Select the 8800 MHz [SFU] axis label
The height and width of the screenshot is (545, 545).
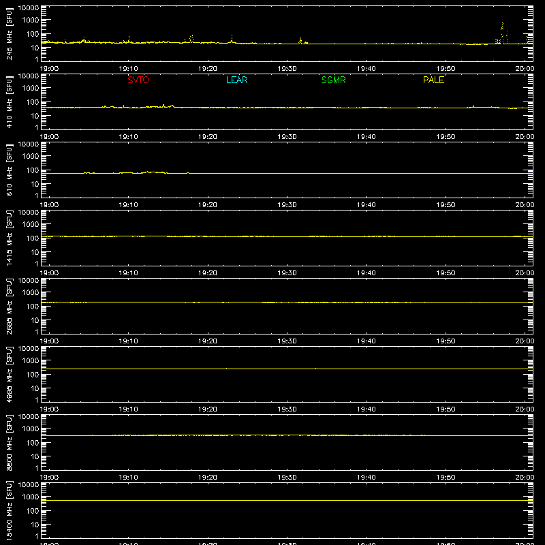coord(10,442)
